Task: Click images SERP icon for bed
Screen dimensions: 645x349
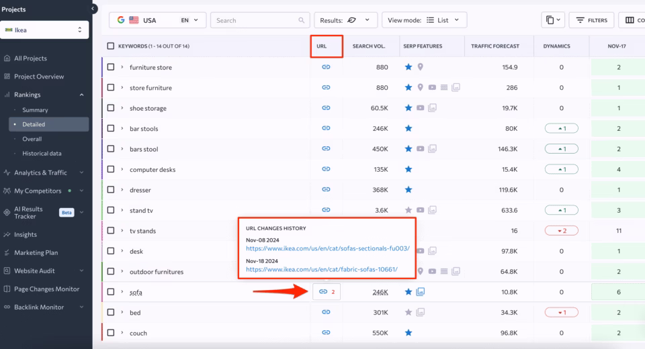Action: click(x=421, y=312)
